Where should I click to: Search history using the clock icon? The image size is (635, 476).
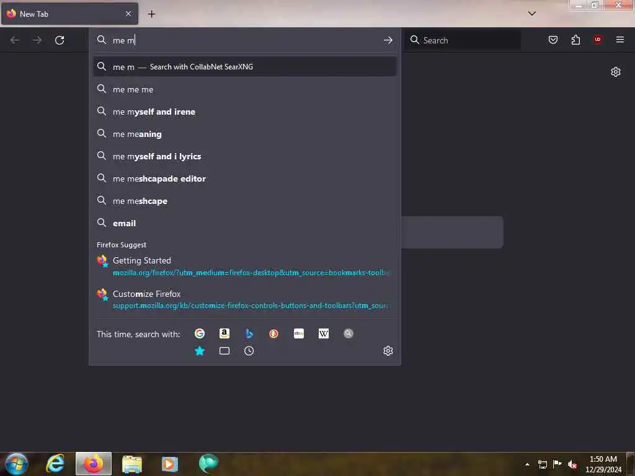pyautogui.click(x=249, y=351)
